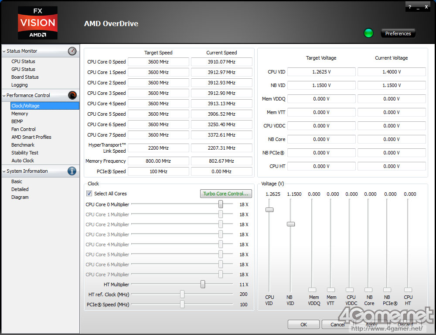Toggle the Select All Cores checkbox

click(89, 194)
